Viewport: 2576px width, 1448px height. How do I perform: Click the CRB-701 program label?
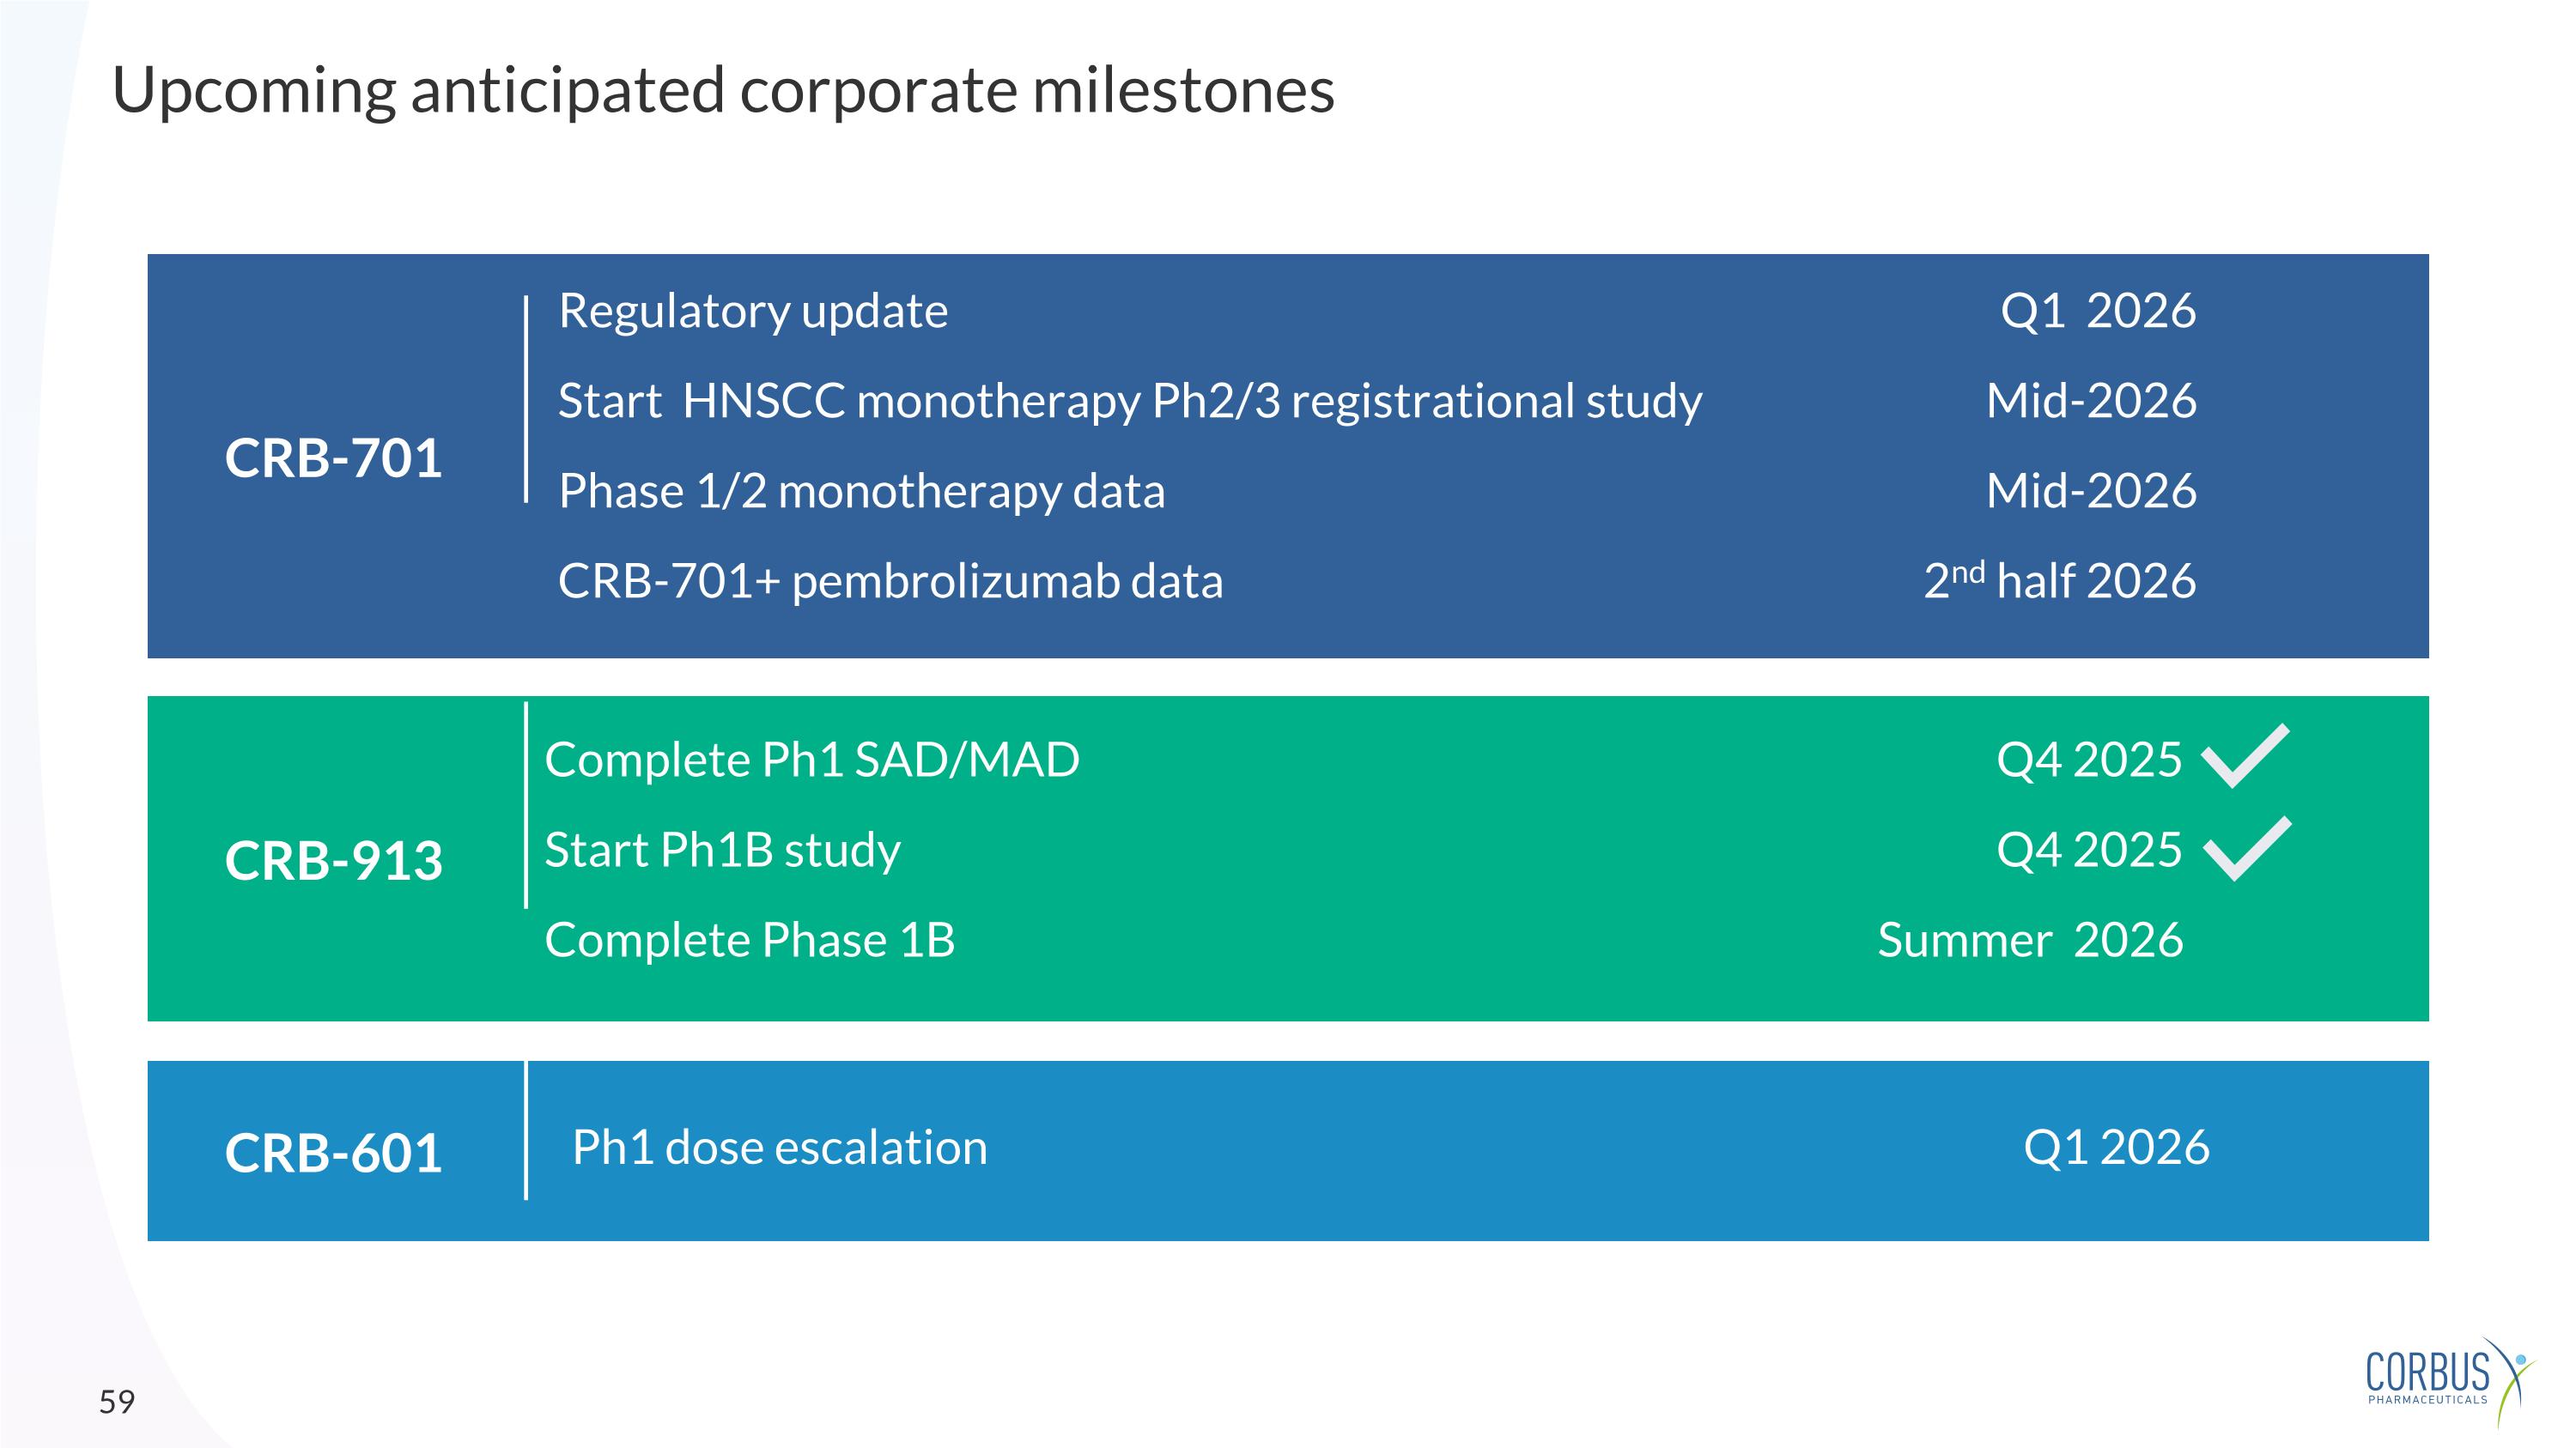pos(333,457)
